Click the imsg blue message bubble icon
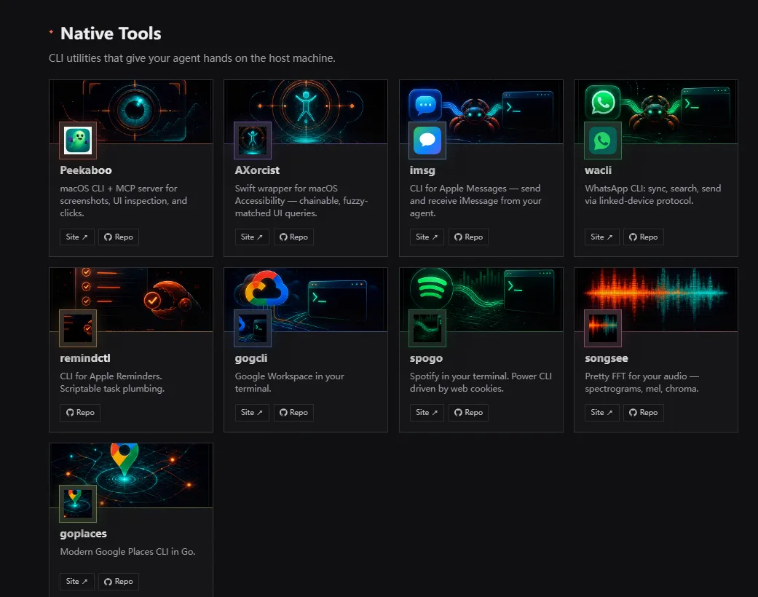The image size is (758, 597). click(427, 141)
